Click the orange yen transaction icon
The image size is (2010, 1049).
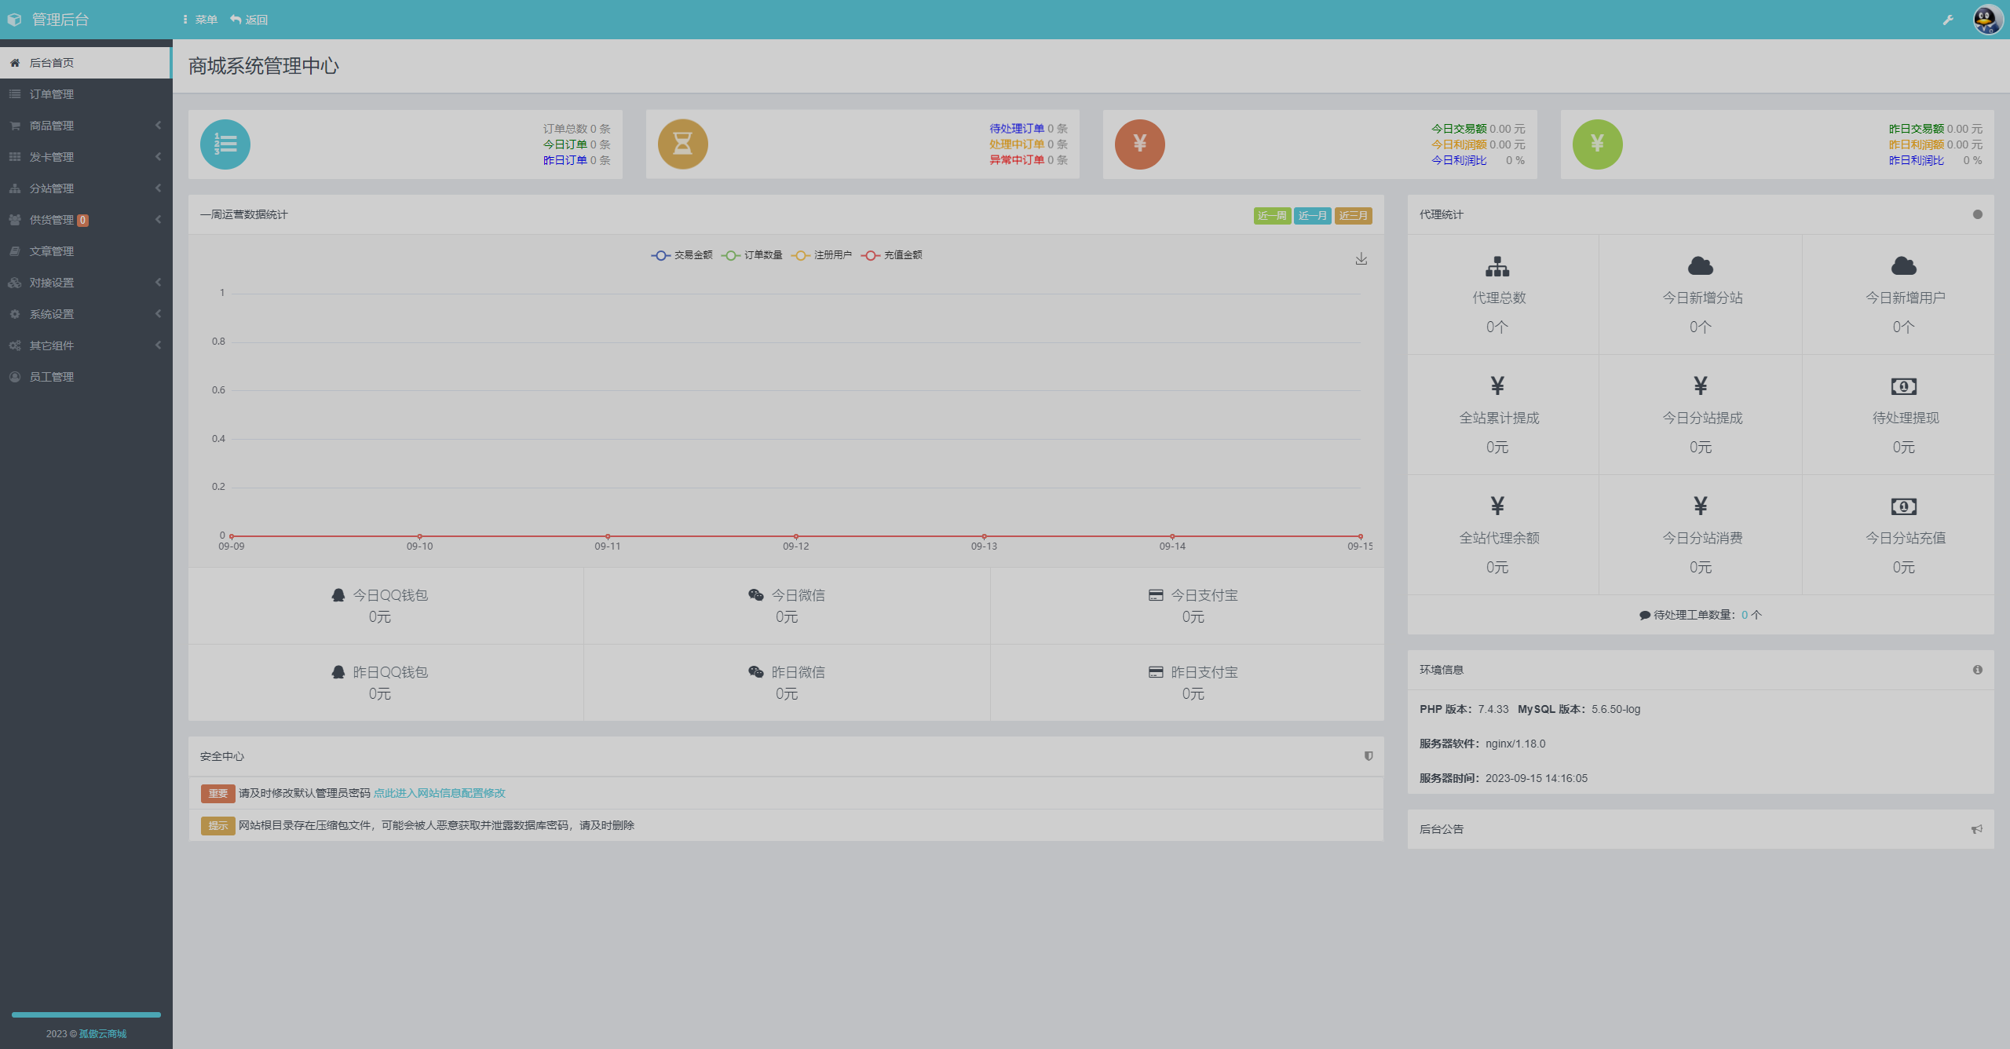click(x=1139, y=144)
